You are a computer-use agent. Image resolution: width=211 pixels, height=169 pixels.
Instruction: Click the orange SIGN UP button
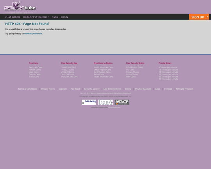[x=199, y=17]
